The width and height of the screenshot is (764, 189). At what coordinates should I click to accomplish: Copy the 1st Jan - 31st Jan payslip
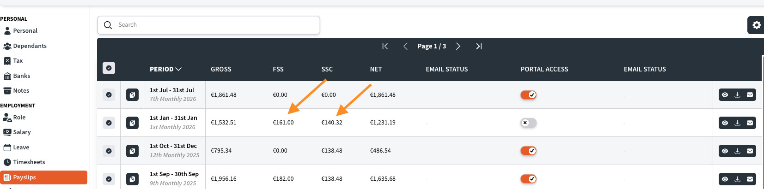click(132, 123)
